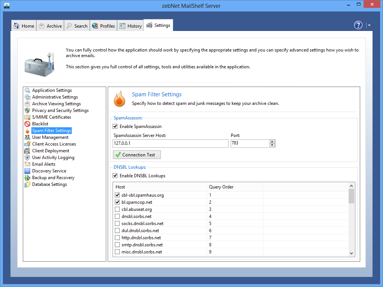Screen dimensions: 383x287
Task: Select Backup and Recovery in settings list
Action: coord(53,178)
